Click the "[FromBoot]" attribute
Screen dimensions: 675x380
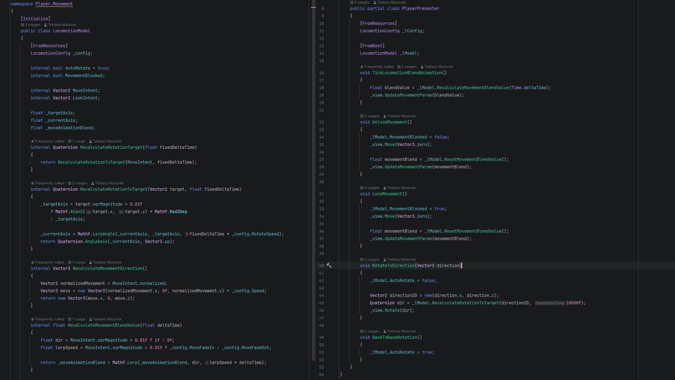point(372,46)
